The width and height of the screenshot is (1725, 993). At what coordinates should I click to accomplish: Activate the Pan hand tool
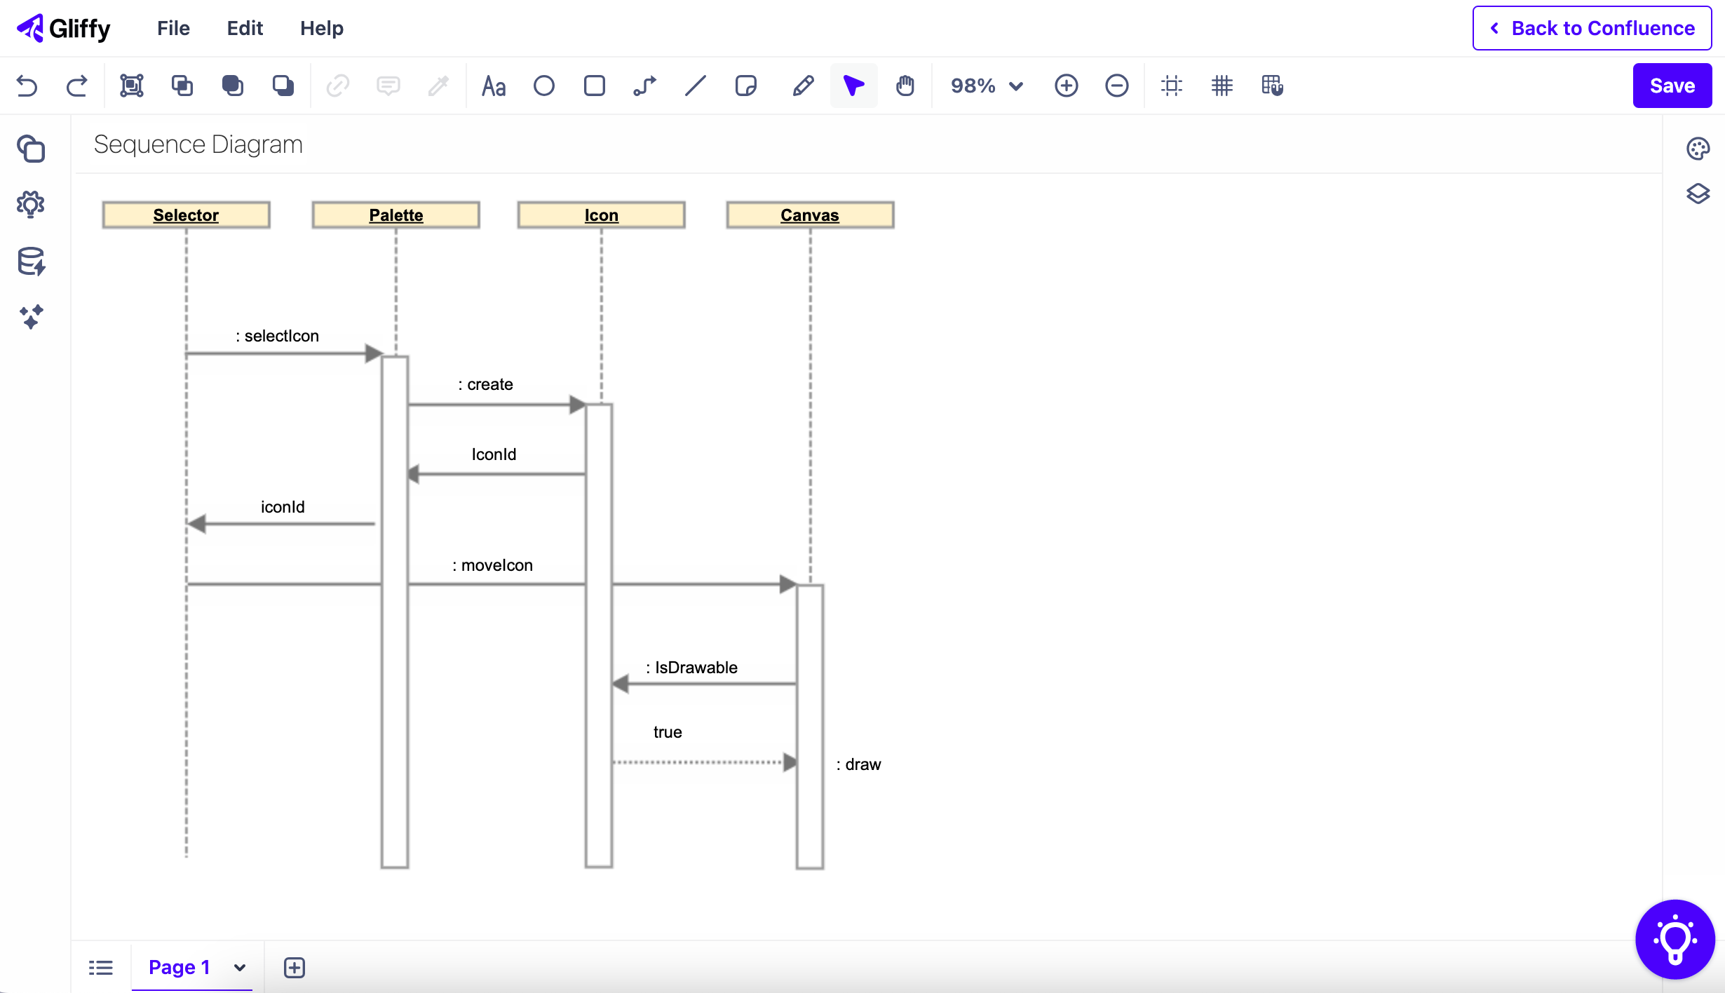pyautogui.click(x=905, y=86)
